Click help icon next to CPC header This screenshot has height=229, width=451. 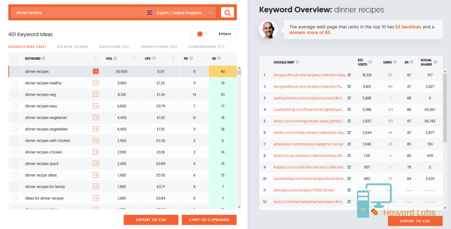point(154,58)
